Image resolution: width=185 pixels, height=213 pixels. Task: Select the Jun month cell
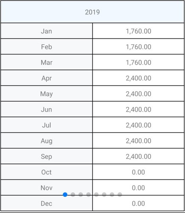click(x=46, y=109)
